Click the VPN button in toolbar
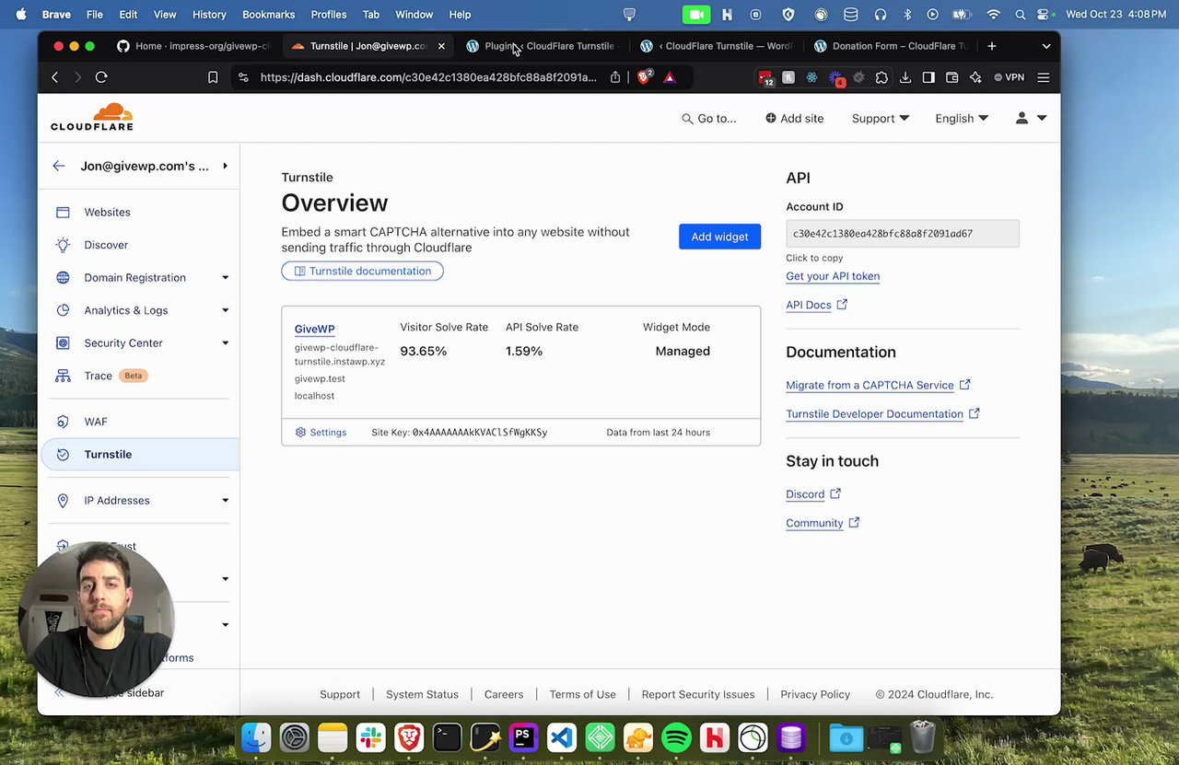The height and width of the screenshot is (765, 1179). coord(1009,77)
